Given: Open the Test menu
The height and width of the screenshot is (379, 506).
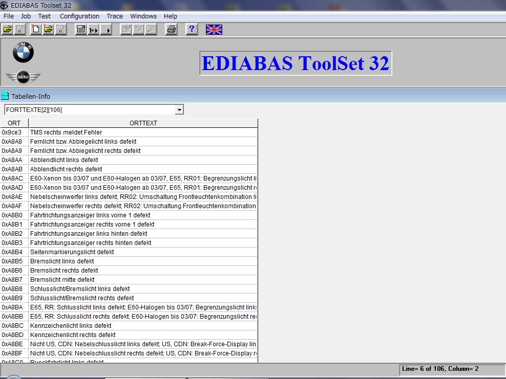Looking at the screenshot, I should [x=44, y=16].
